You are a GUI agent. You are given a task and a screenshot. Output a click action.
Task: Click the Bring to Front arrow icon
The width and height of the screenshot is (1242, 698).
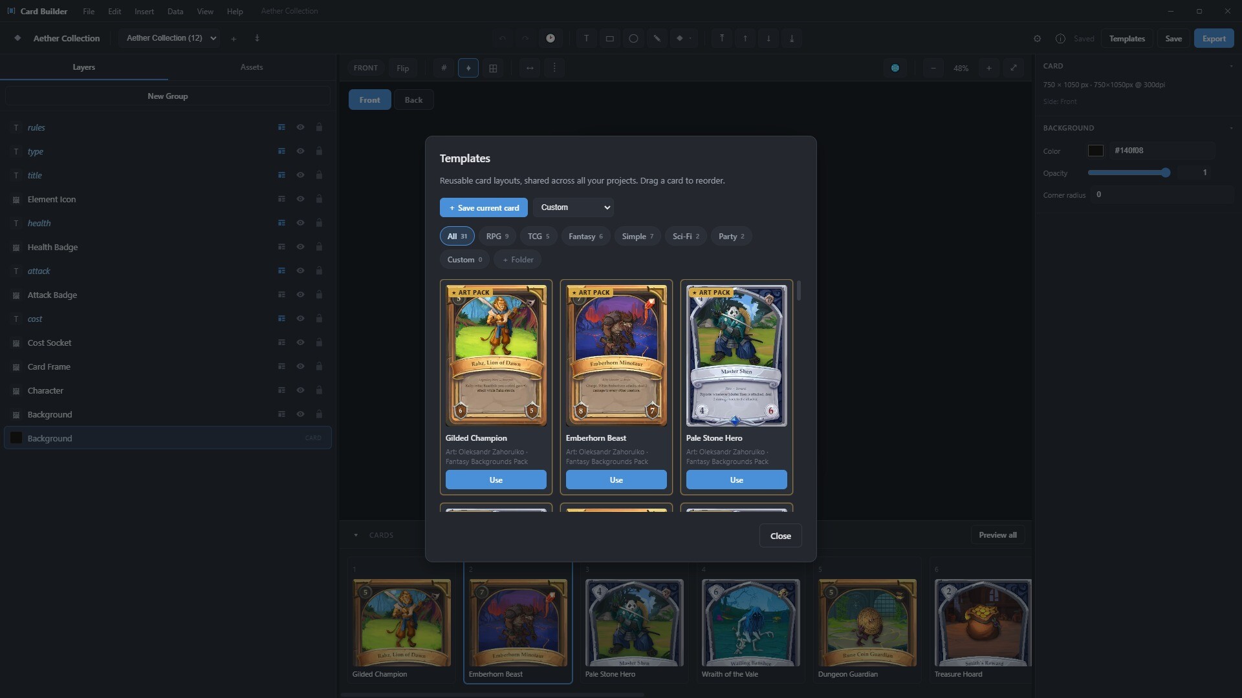pyautogui.click(x=722, y=38)
